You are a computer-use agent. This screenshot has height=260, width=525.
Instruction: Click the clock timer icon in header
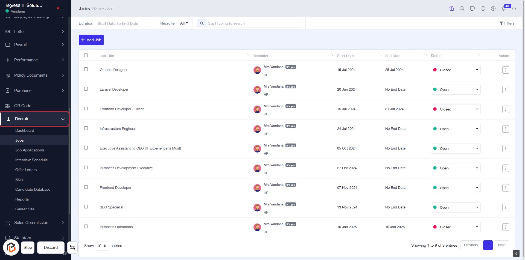(483, 8)
